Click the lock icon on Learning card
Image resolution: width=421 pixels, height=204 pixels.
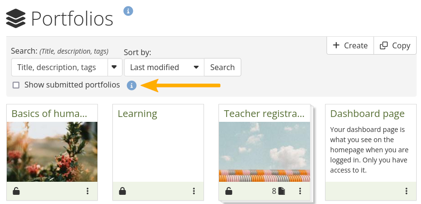coord(123,191)
